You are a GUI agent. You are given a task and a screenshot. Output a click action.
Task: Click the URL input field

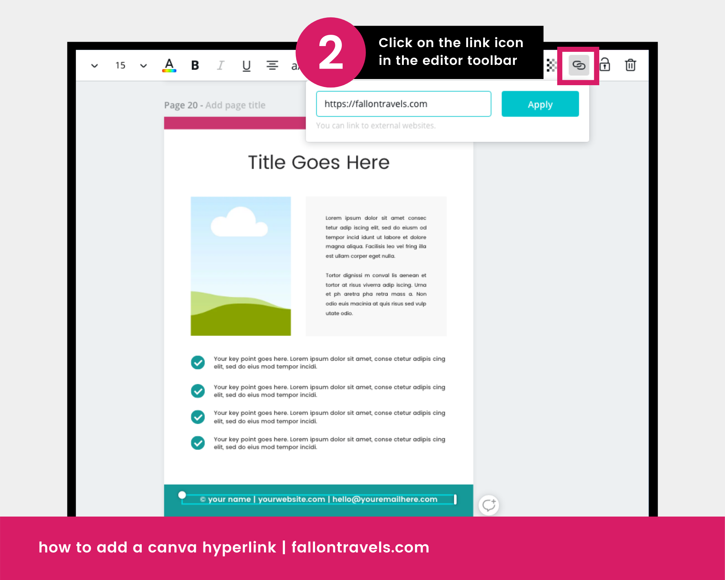[403, 104]
